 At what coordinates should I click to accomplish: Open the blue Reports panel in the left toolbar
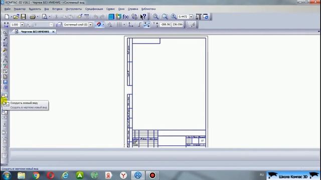tap(5, 82)
